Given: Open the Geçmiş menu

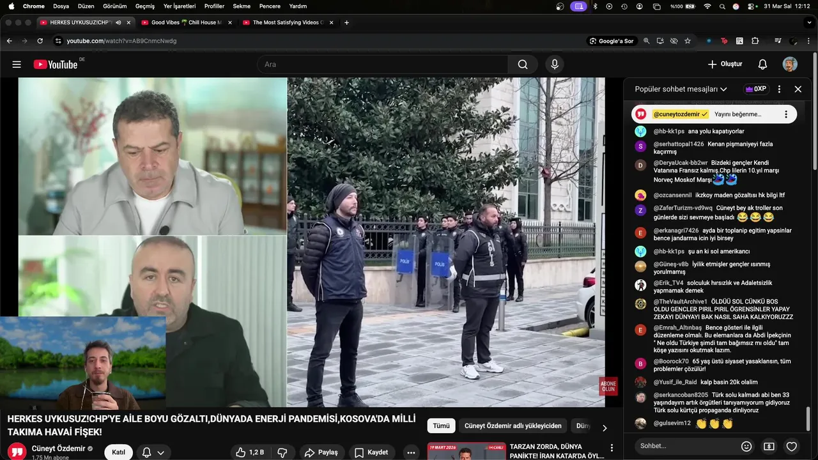Looking at the screenshot, I should pyautogui.click(x=145, y=6).
